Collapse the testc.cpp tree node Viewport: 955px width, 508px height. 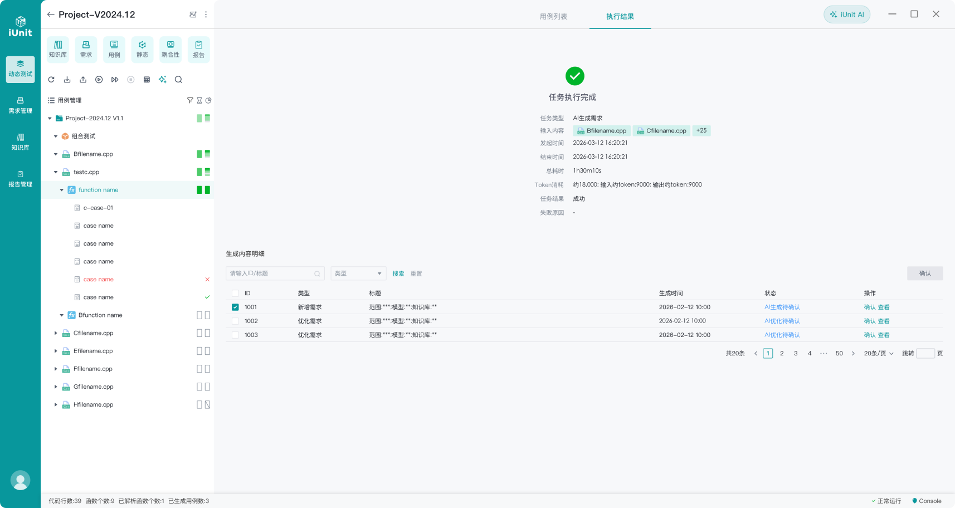(56, 172)
